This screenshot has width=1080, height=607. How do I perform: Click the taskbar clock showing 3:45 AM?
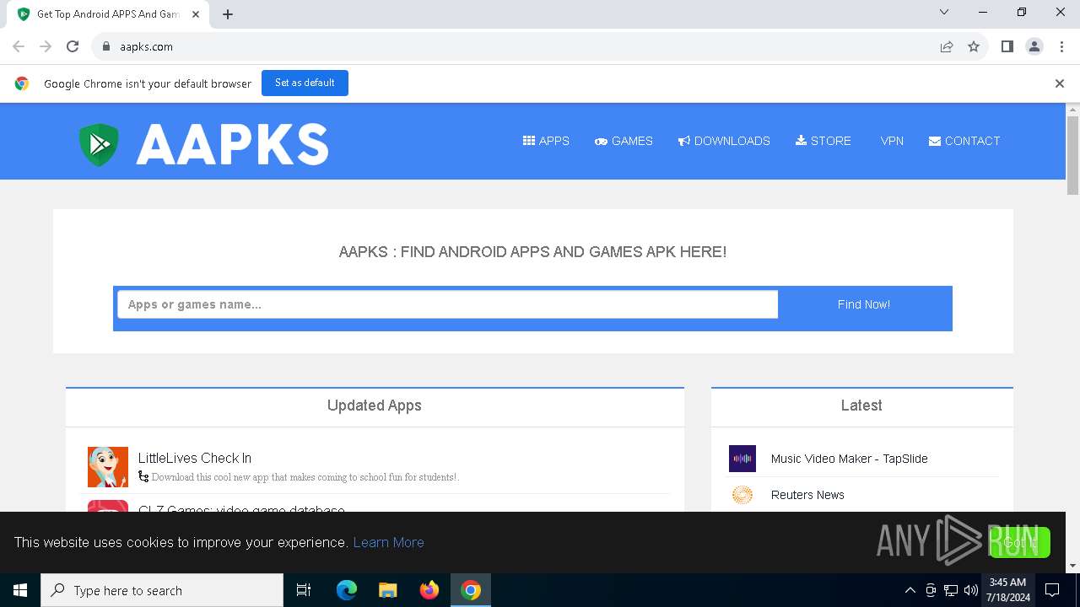[1007, 590]
